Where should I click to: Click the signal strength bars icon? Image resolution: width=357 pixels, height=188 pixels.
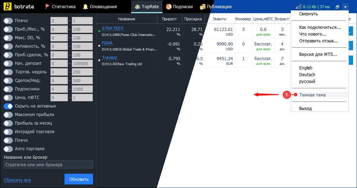click(x=299, y=7)
